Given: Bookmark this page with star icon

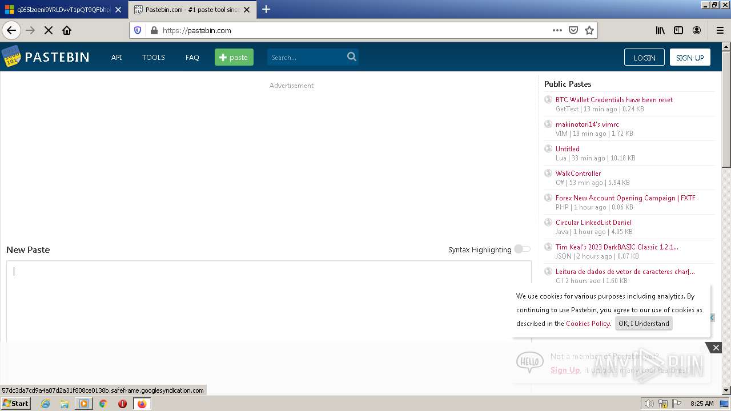Looking at the screenshot, I should coord(589,30).
